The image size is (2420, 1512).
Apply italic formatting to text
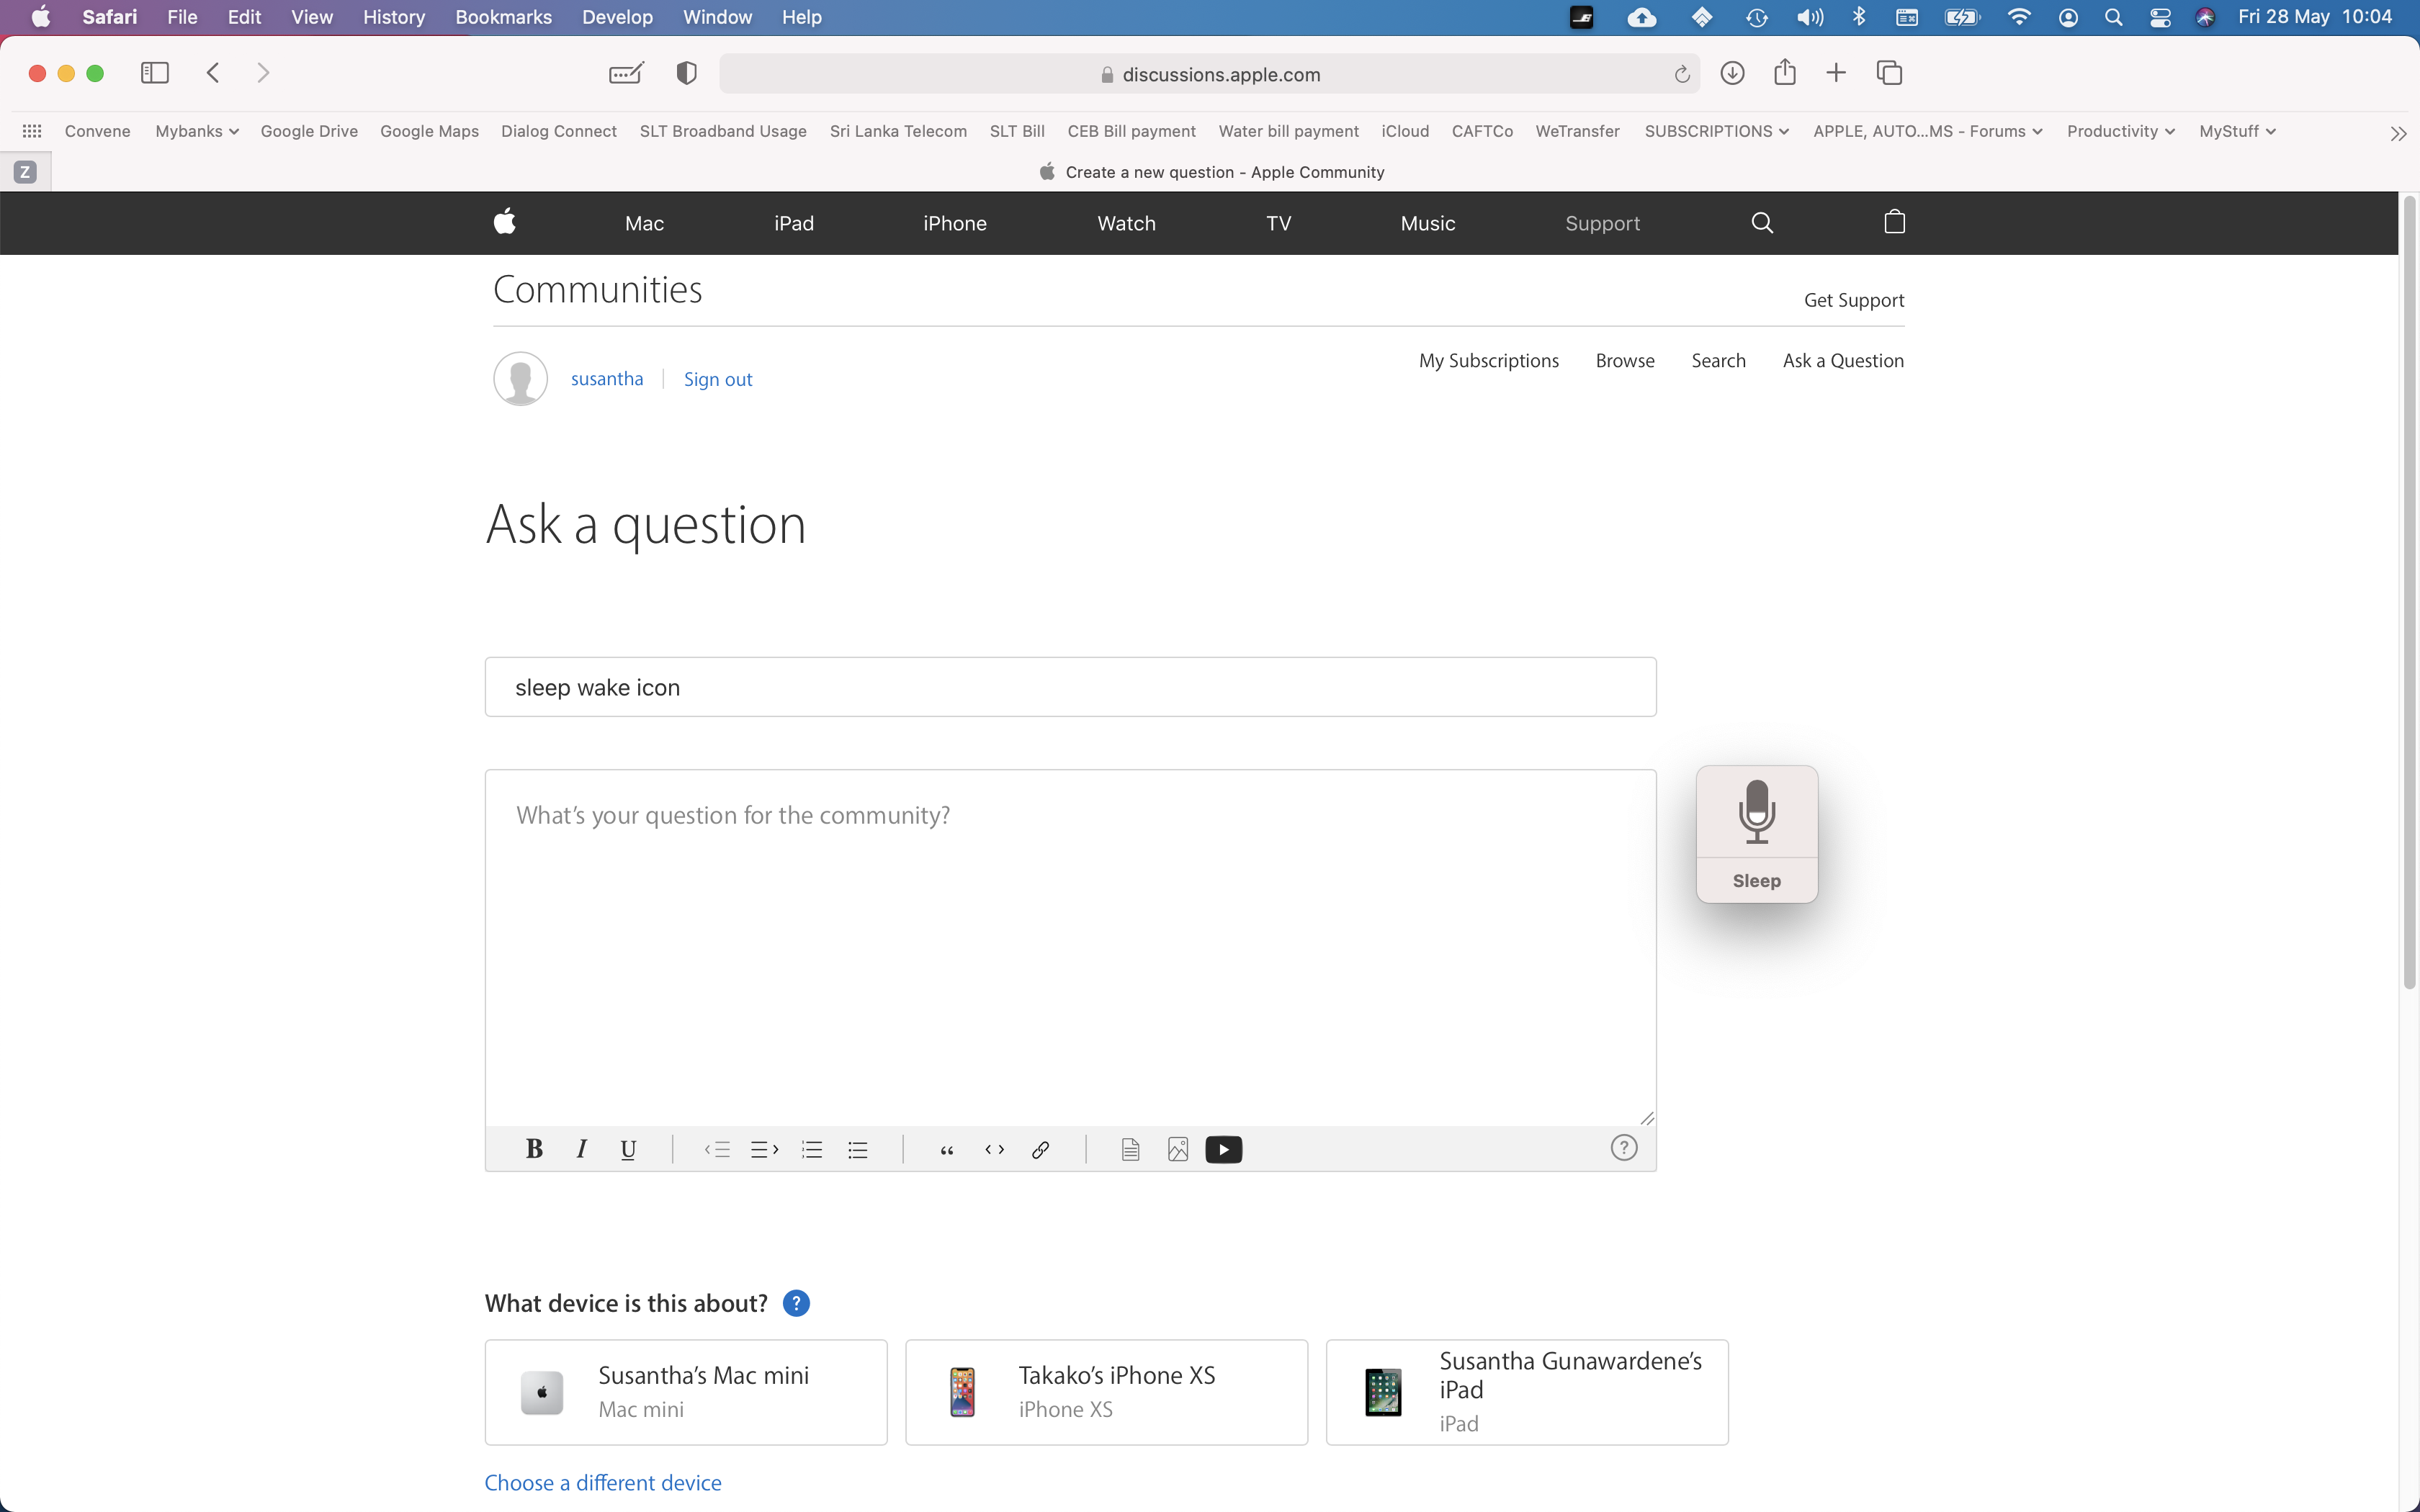[581, 1149]
